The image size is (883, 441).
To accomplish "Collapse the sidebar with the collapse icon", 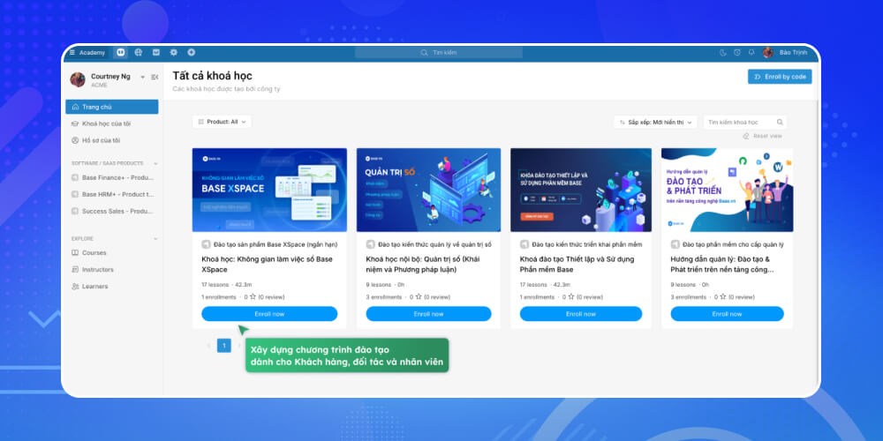I will click(x=155, y=78).
